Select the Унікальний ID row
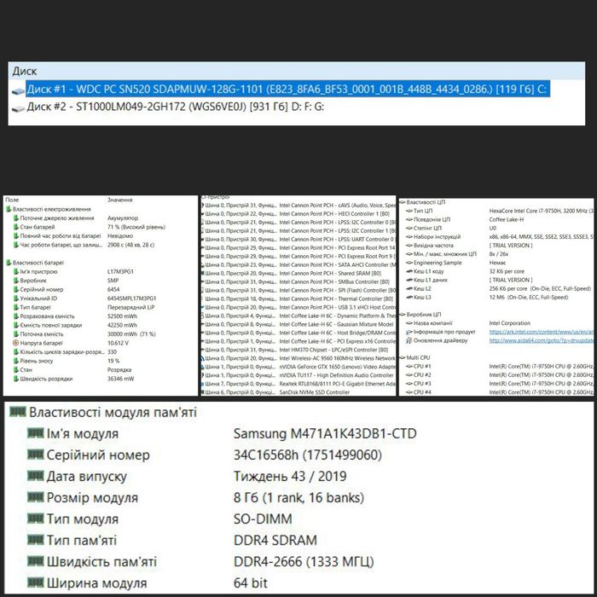Screen dimensions: 597x597 84,298
